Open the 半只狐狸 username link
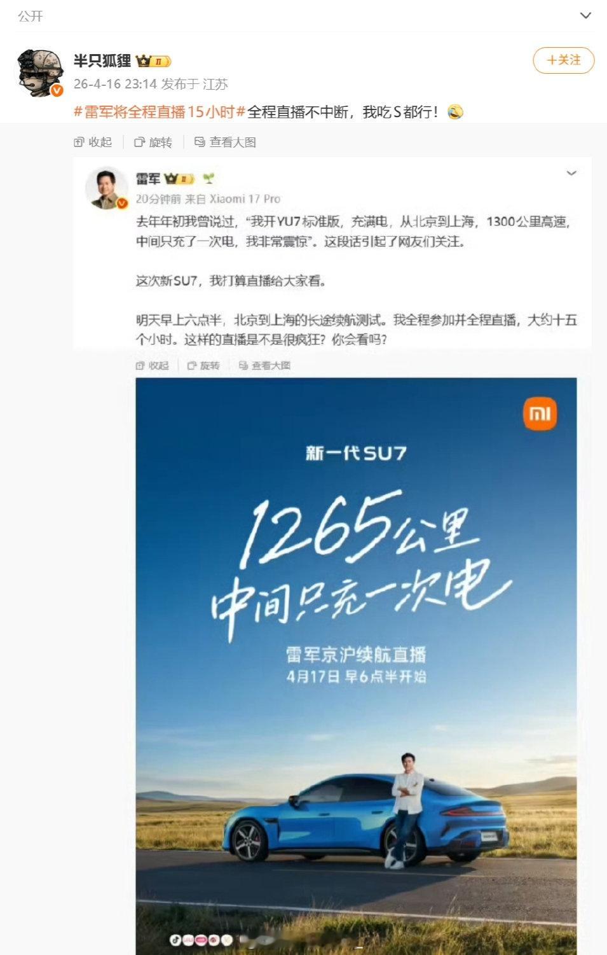 pos(102,61)
